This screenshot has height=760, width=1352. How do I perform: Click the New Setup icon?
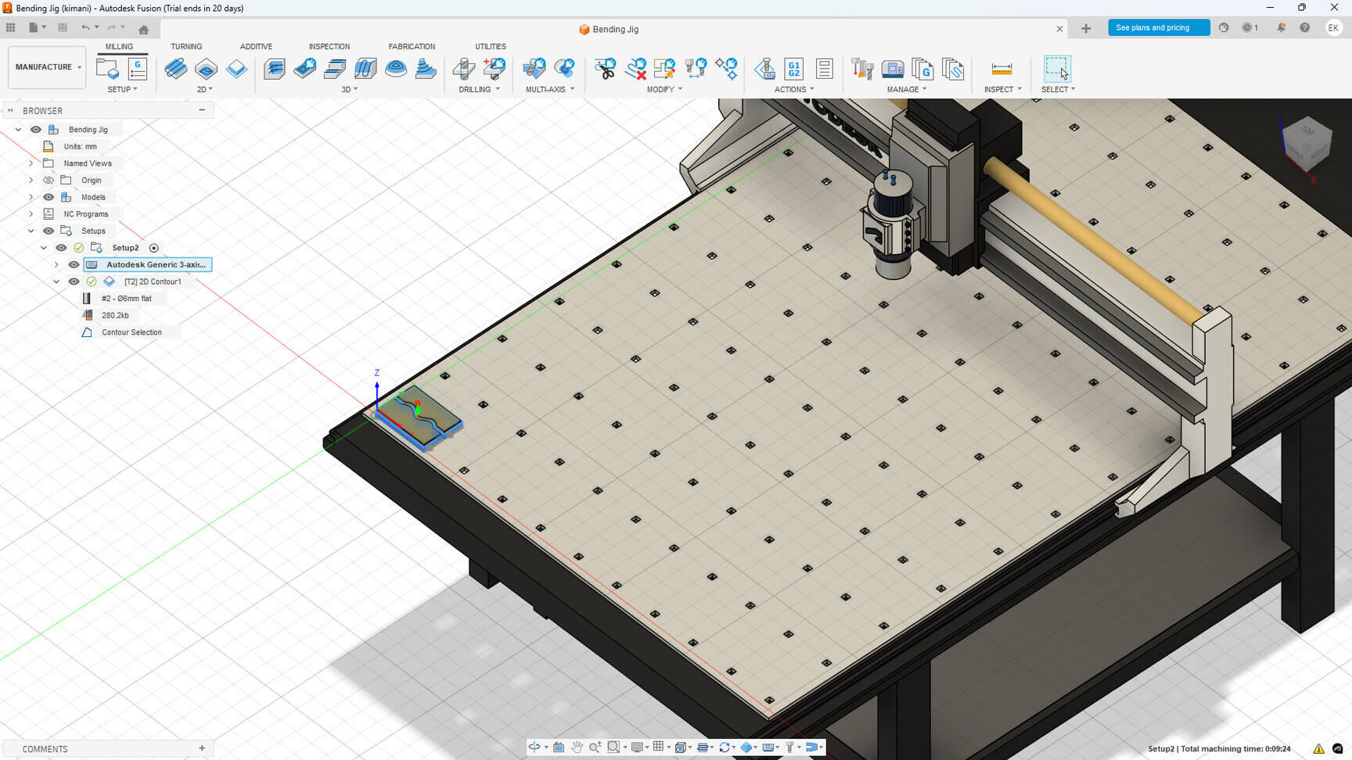tap(107, 69)
